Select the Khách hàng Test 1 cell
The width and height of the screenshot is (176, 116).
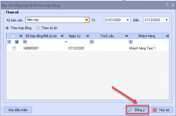148,48
